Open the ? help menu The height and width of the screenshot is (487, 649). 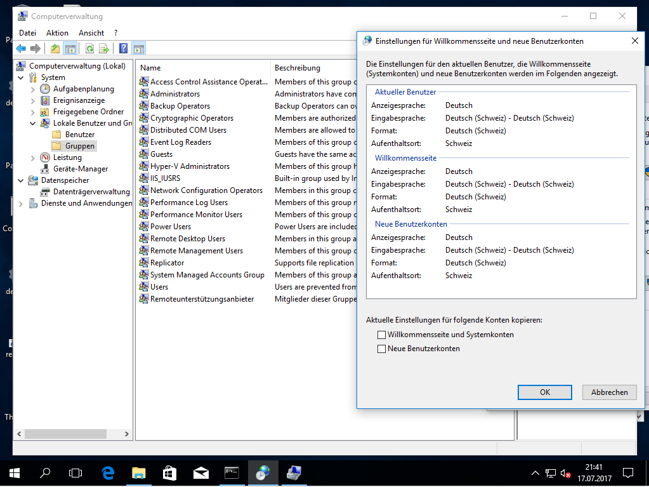point(116,33)
